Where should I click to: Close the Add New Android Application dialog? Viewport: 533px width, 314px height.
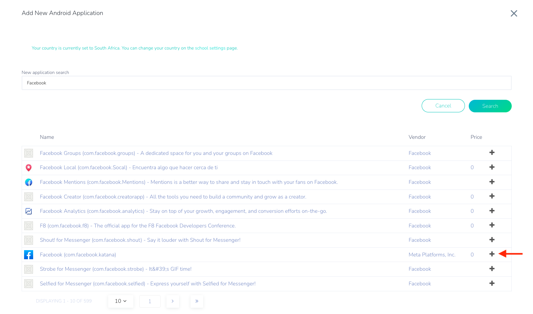(514, 13)
